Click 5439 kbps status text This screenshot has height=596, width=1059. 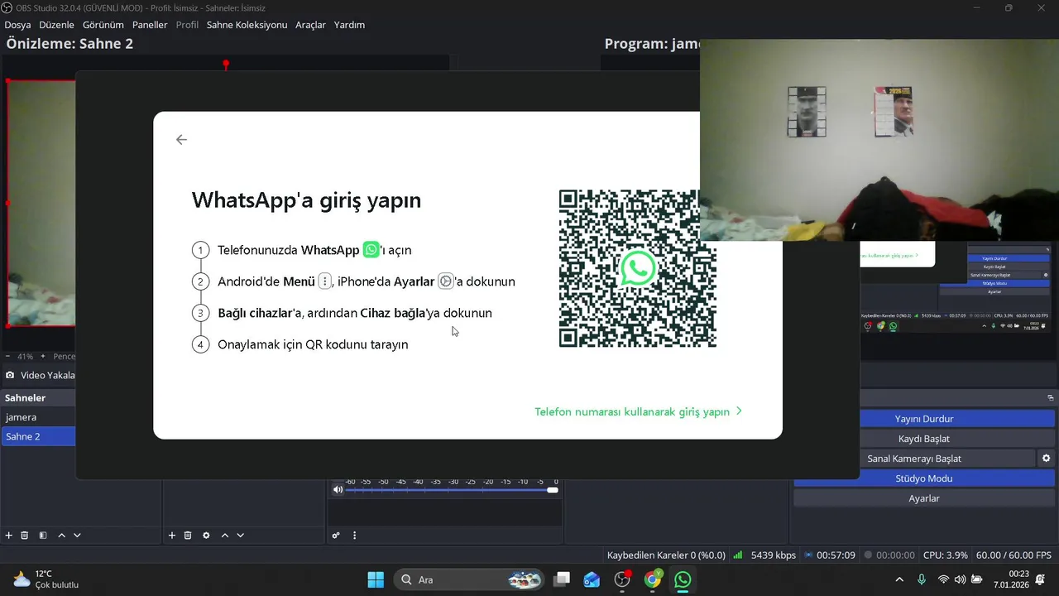[x=774, y=555]
